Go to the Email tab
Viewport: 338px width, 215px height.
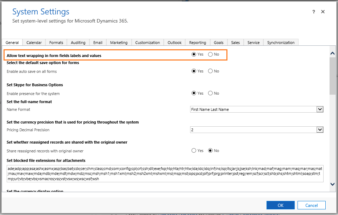[98, 43]
